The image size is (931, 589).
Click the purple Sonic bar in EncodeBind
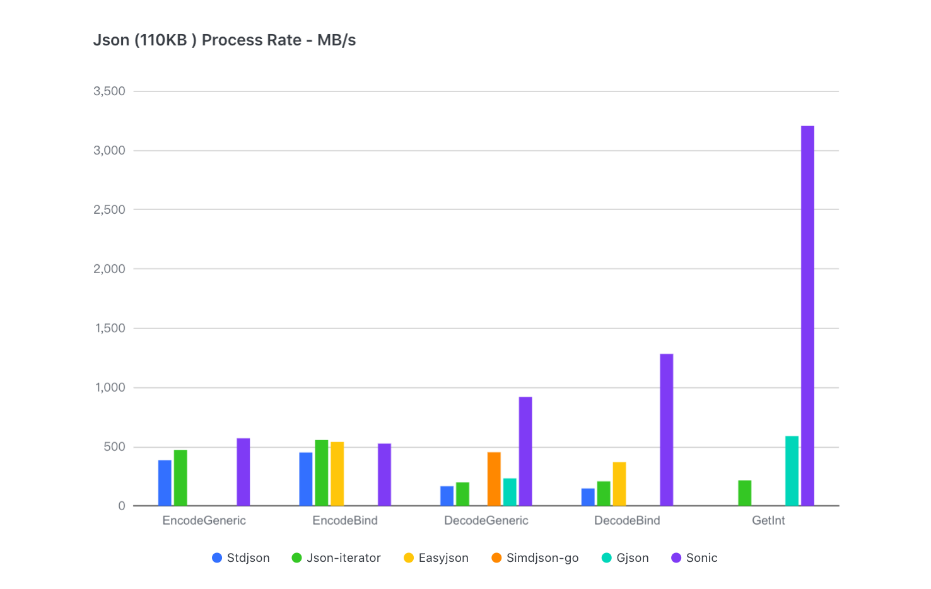pos(384,475)
